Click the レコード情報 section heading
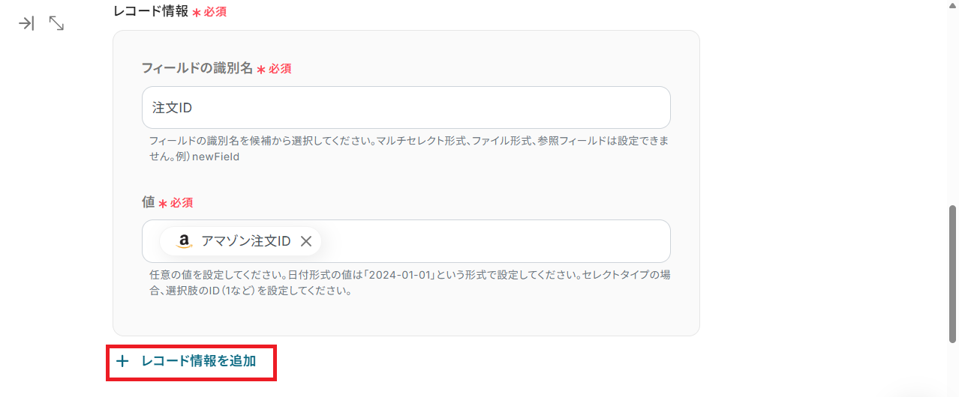The height and width of the screenshot is (397, 959). coord(150,11)
